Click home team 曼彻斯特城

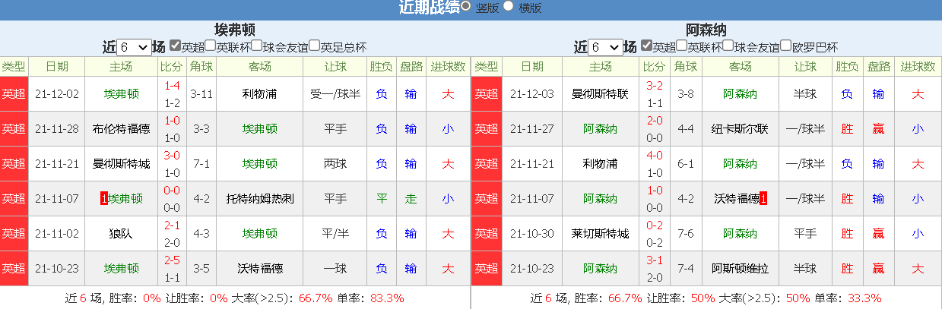point(122,164)
